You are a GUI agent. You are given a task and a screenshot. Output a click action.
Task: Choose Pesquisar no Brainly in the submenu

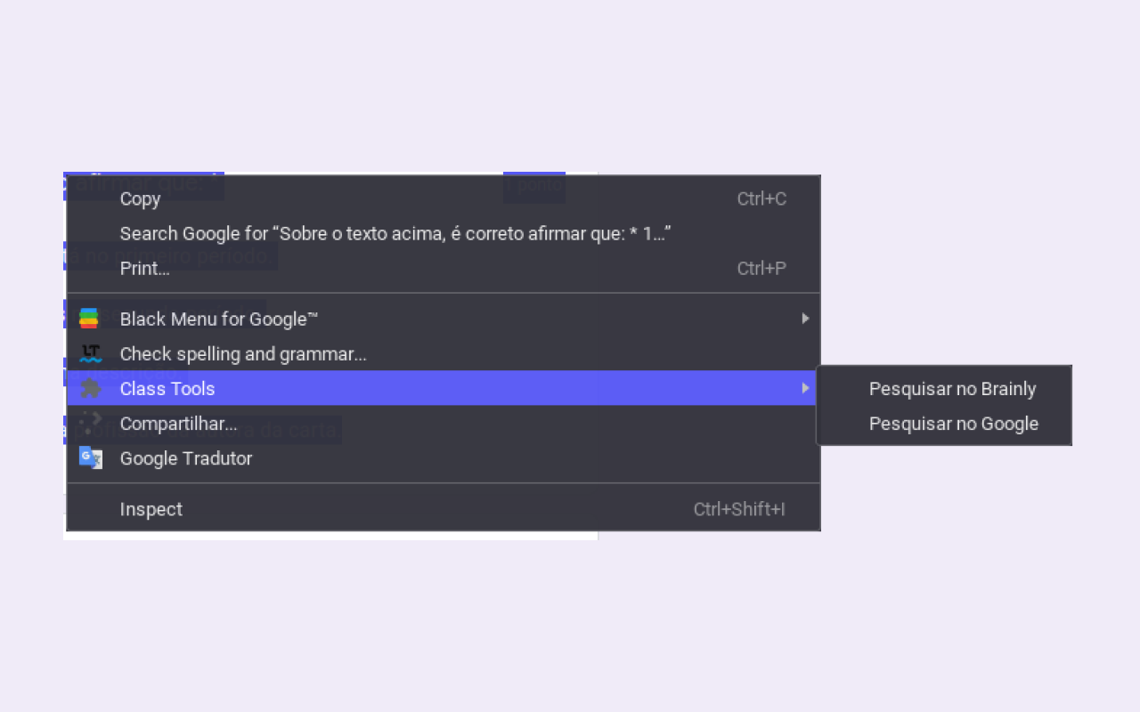tap(952, 389)
